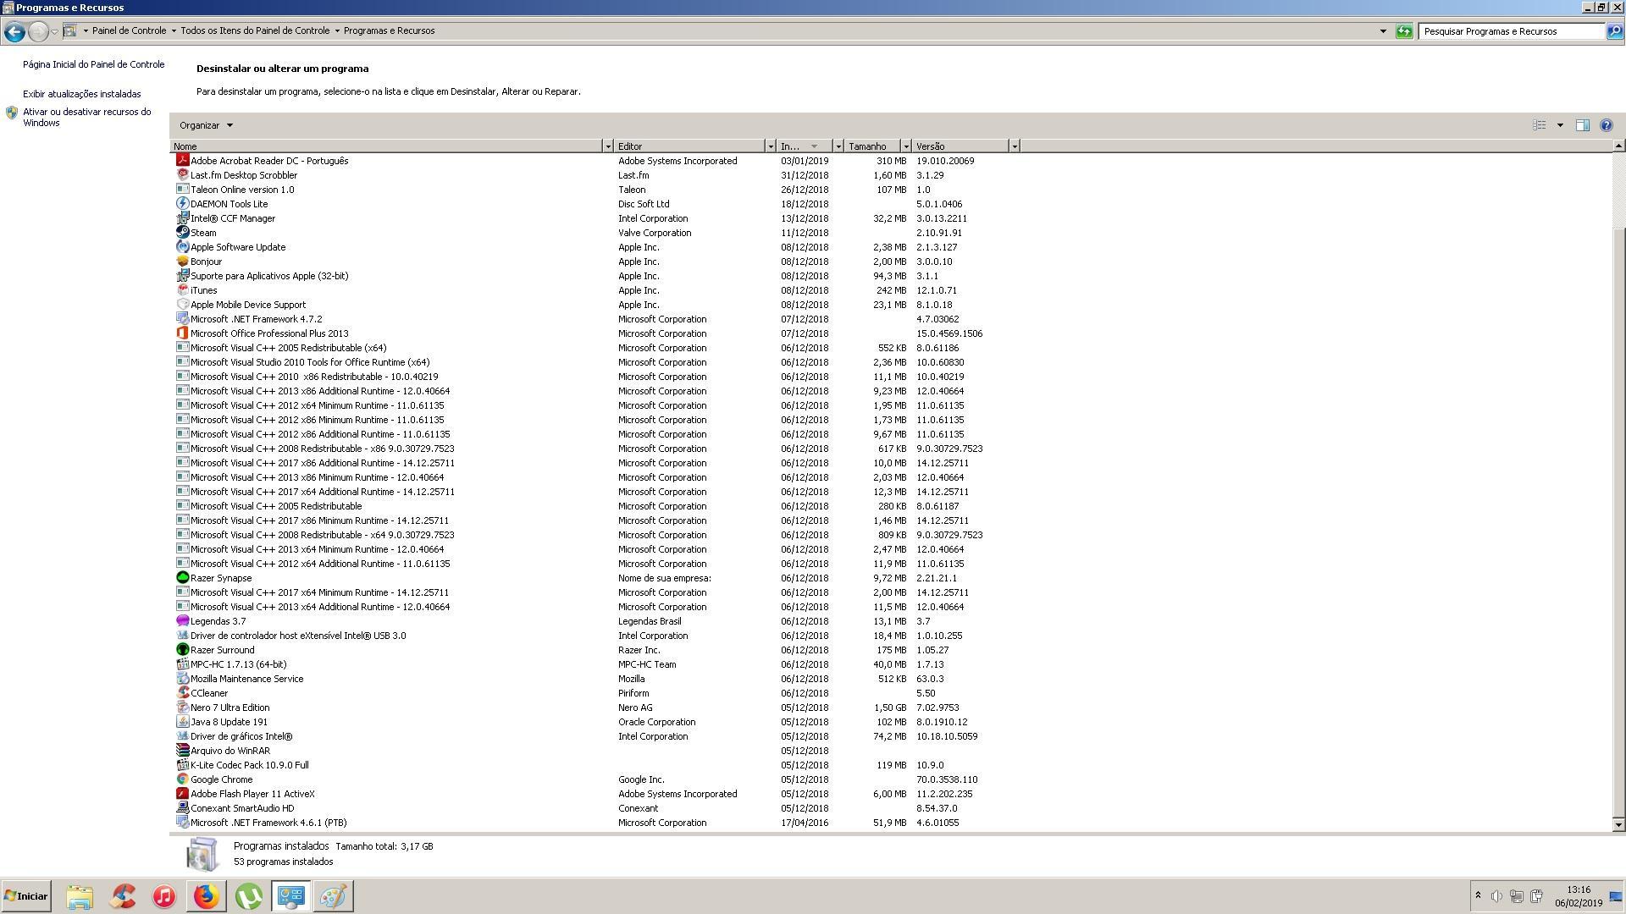The height and width of the screenshot is (914, 1626).
Task: Click the Google Chrome list icon
Action: click(182, 779)
